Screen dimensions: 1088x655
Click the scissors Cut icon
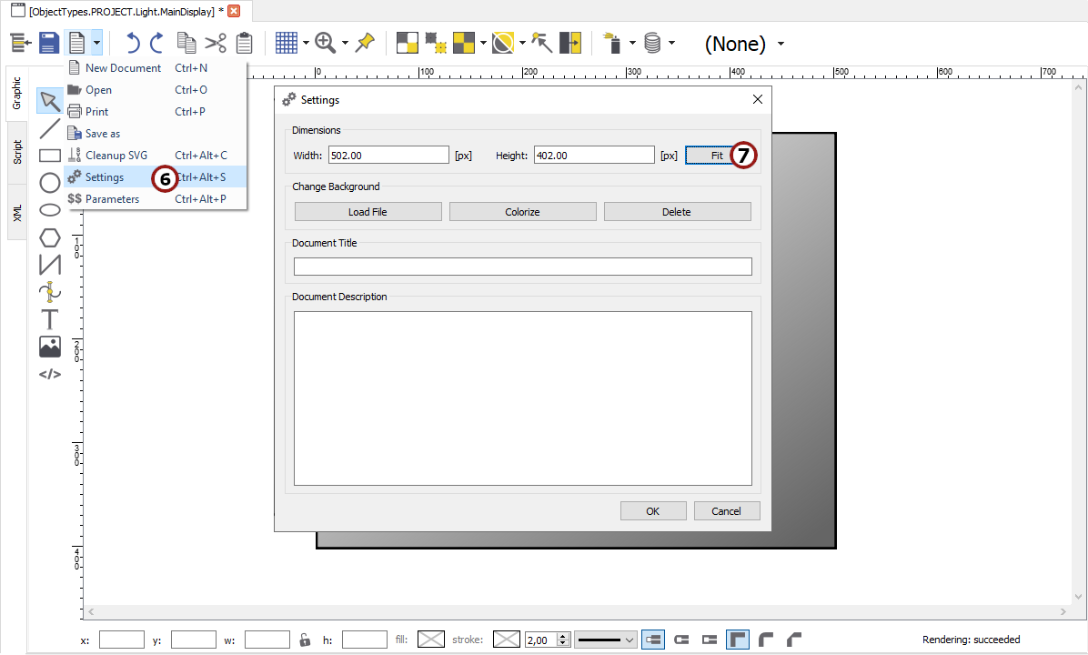pyautogui.click(x=215, y=43)
